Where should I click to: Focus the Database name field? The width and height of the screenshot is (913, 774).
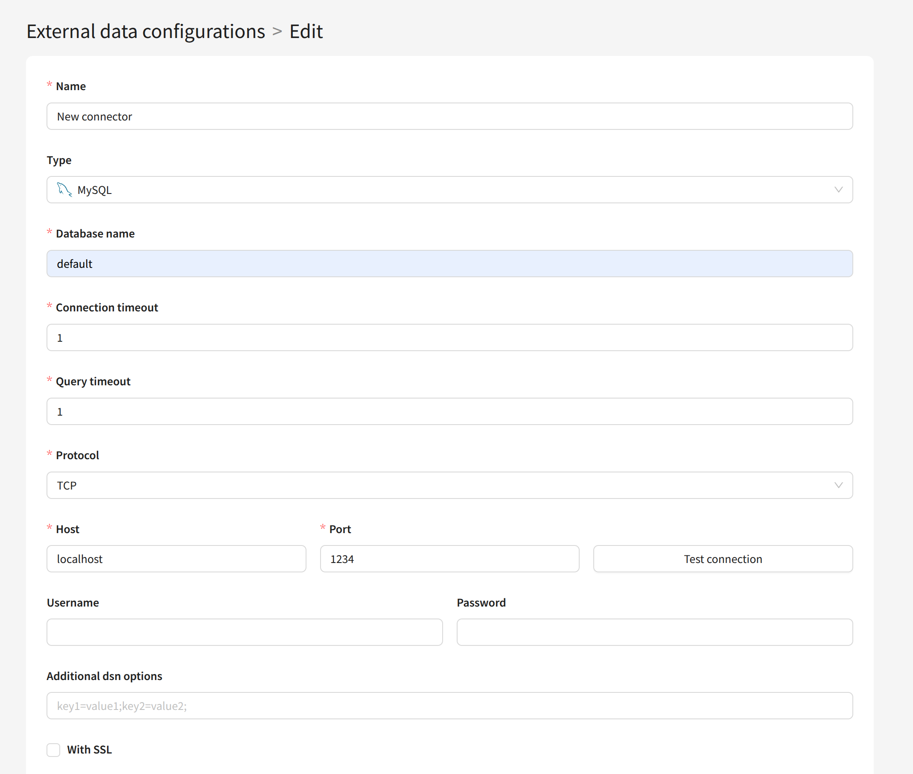coord(449,264)
